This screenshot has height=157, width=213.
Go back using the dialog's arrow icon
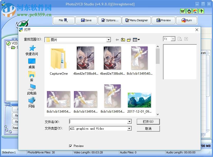pos(117,40)
